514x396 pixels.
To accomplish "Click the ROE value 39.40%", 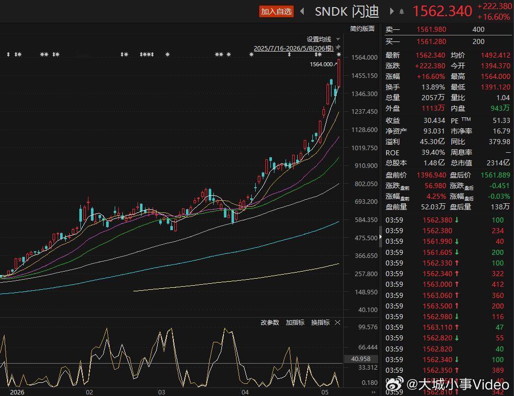I will [433, 152].
